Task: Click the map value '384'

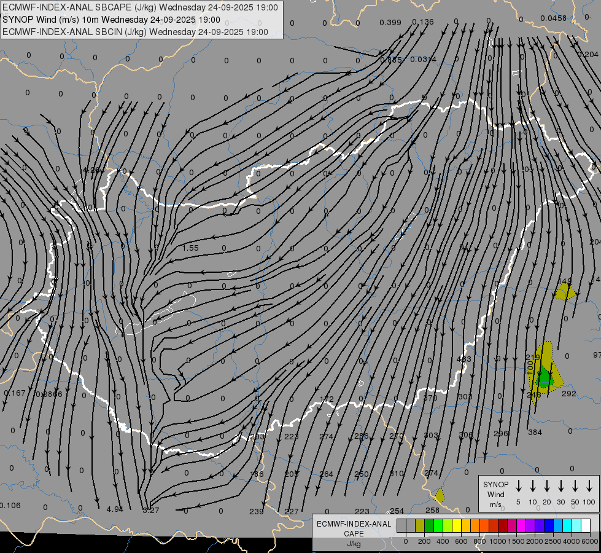Action: pyautogui.click(x=535, y=433)
